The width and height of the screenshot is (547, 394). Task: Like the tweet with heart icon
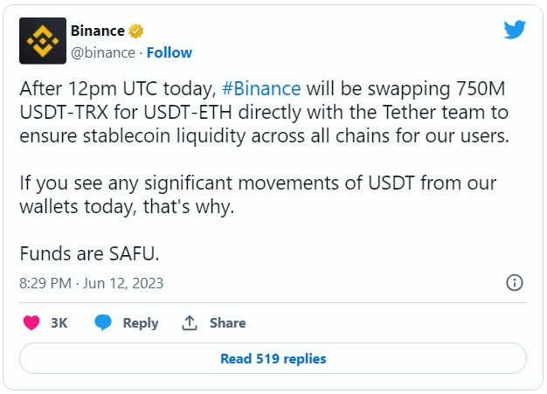[x=31, y=323]
